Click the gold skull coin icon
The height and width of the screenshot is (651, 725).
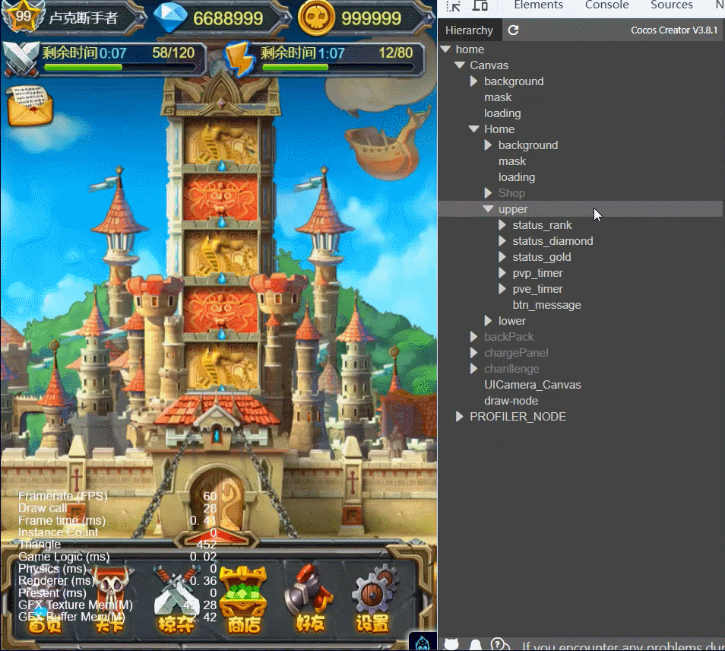(316, 18)
